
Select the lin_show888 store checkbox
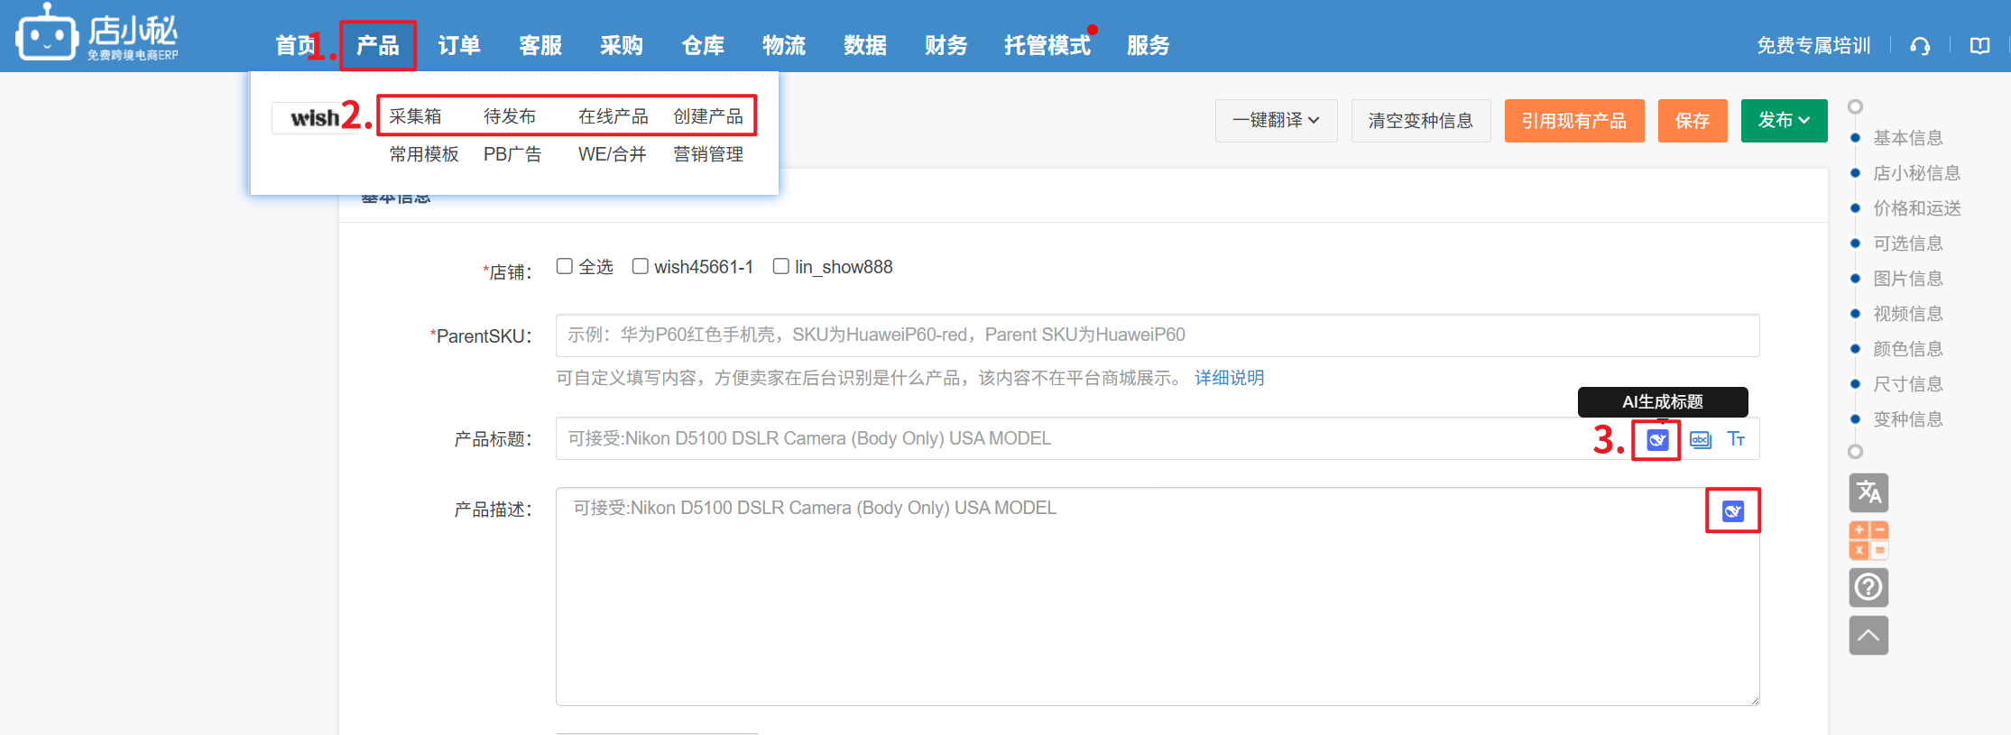pos(781,266)
